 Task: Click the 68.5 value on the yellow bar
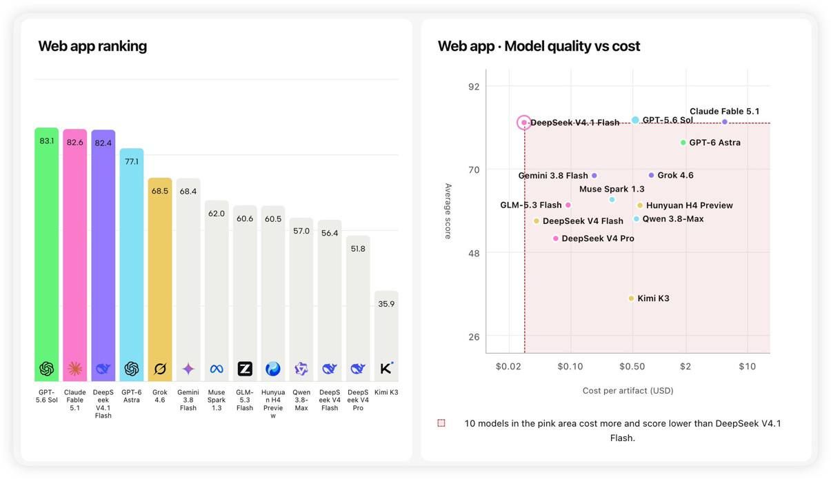coord(160,191)
